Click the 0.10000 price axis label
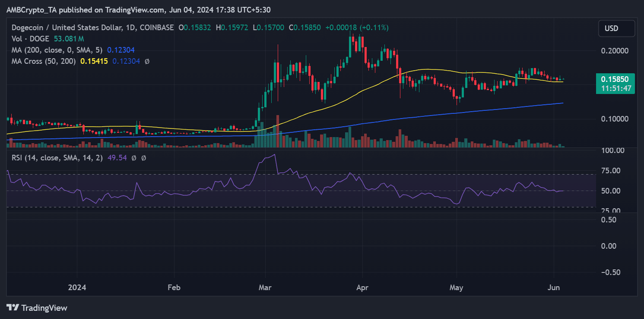Screen dimensions: 644x319 [616, 119]
